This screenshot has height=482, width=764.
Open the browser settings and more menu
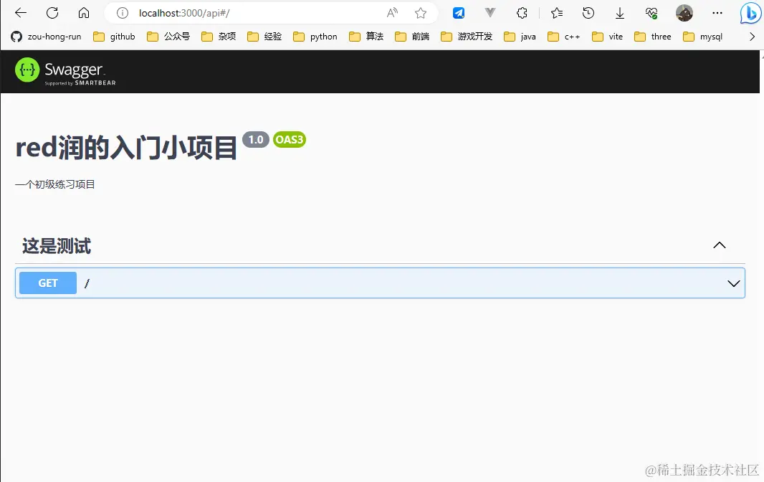717,13
